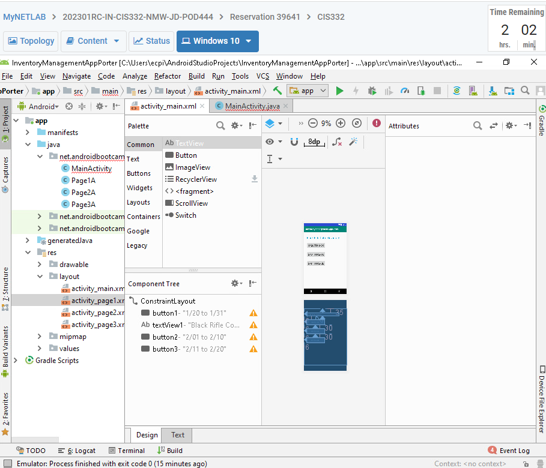Open the Windows 10 dropdown button
Image resolution: width=546 pixels, height=468 pixels.
coord(217,41)
